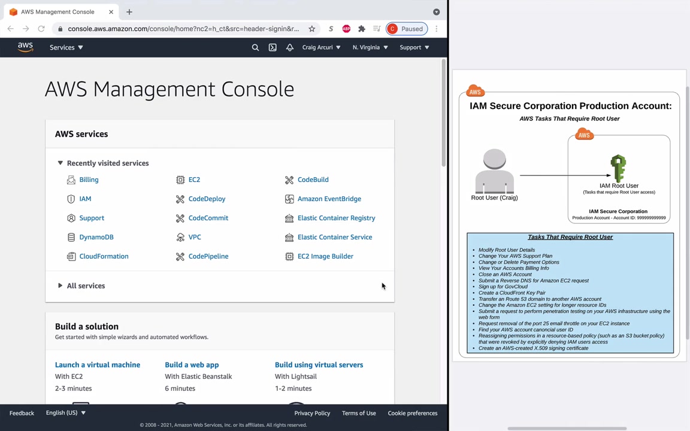Click Build using virtual servers link
The image size is (690, 431).
coord(319,365)
